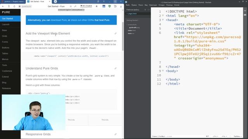Close the Get Started – Pure tab
Screen dimensions: 248x139
point(50,2)
